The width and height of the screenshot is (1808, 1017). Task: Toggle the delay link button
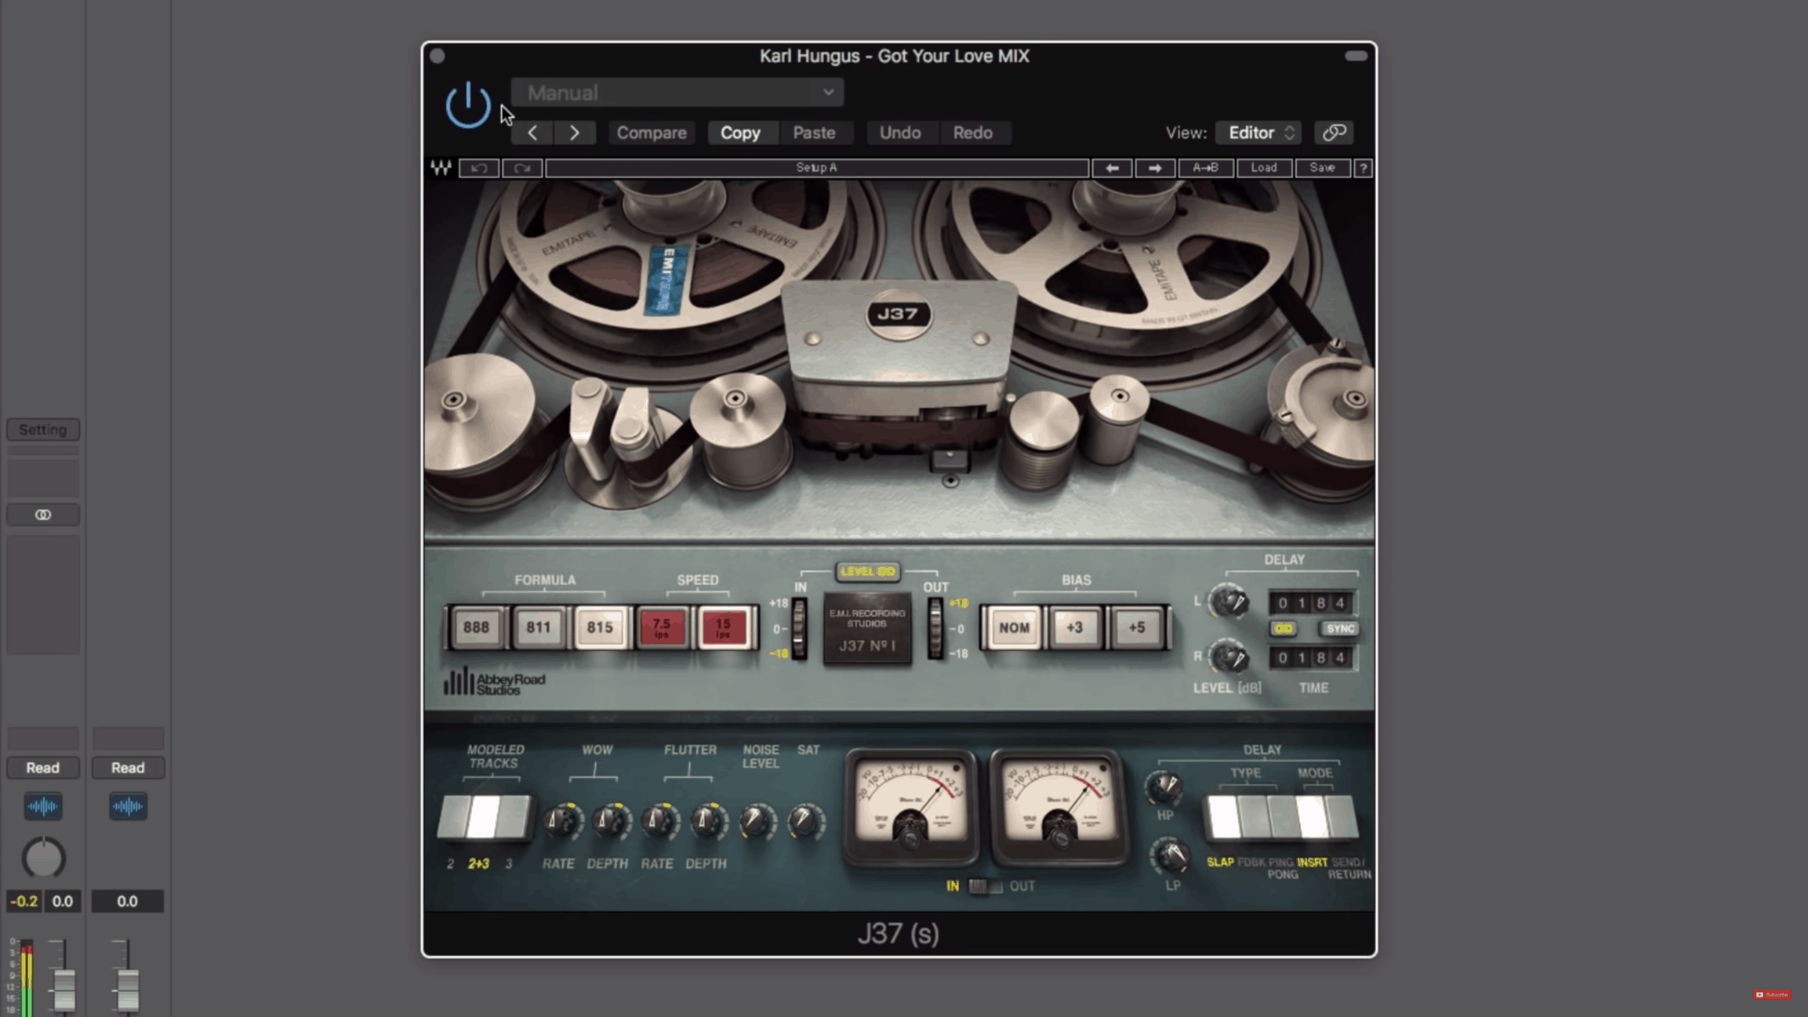1283,629
